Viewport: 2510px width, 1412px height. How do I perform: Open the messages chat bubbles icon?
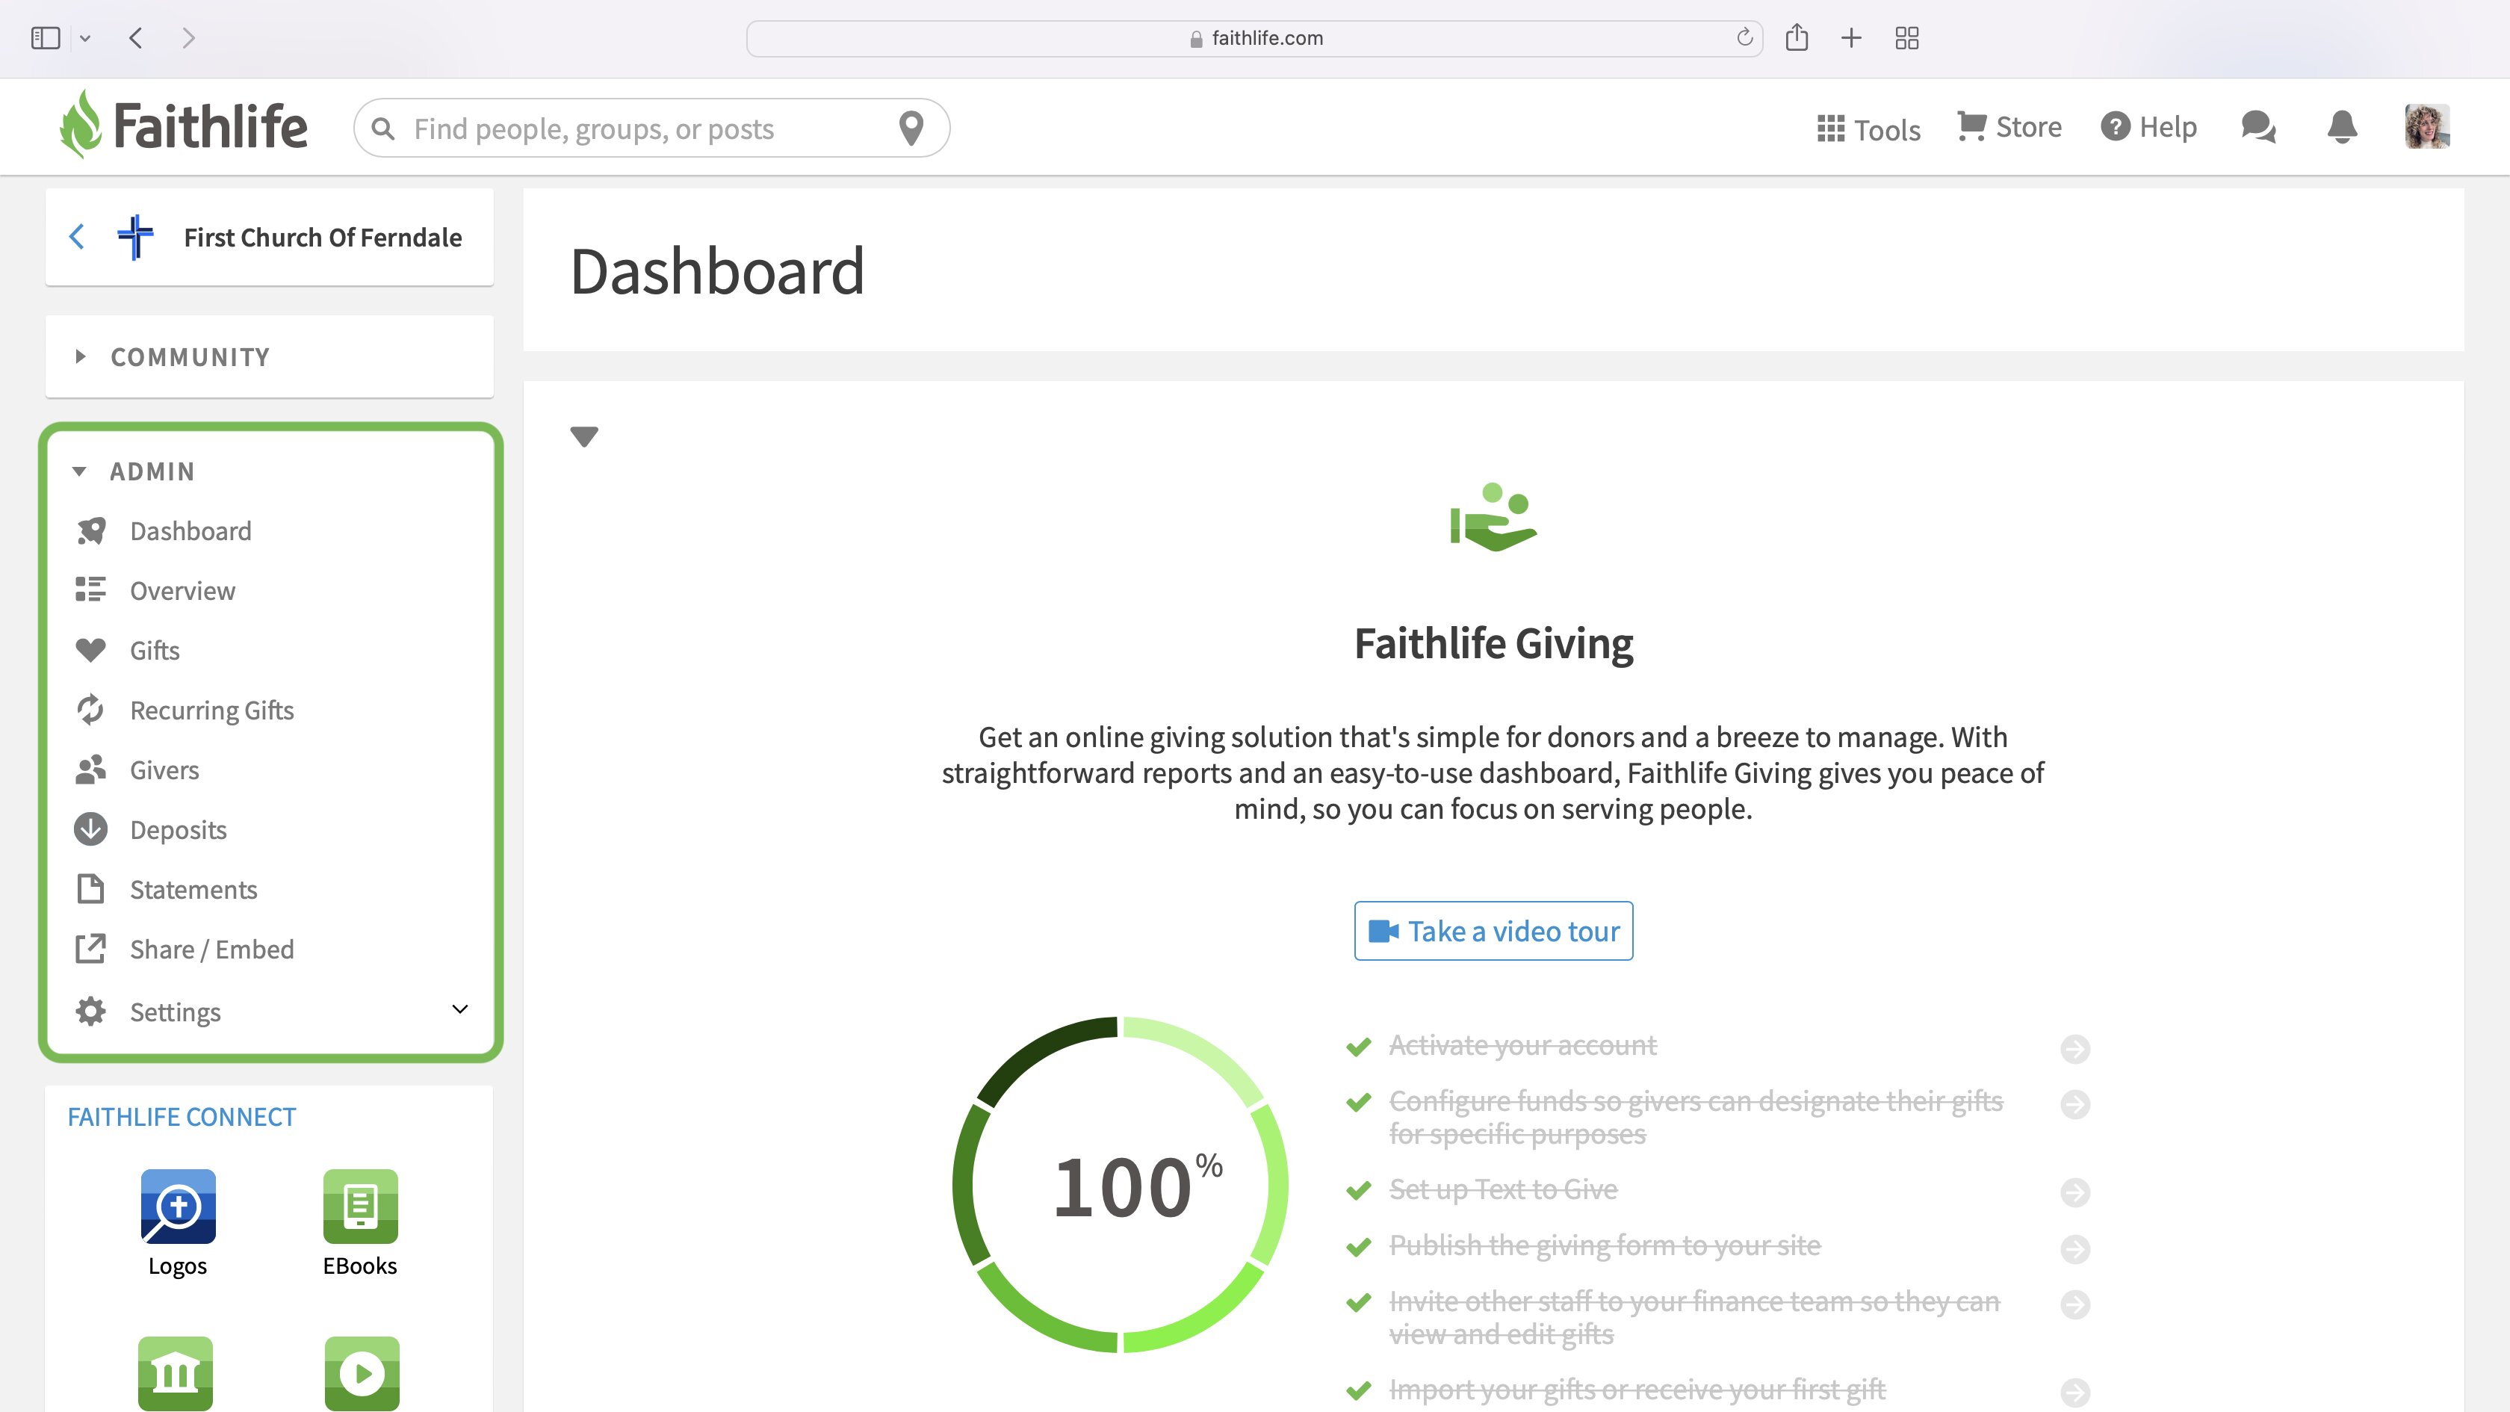[x=2258, y=127]
